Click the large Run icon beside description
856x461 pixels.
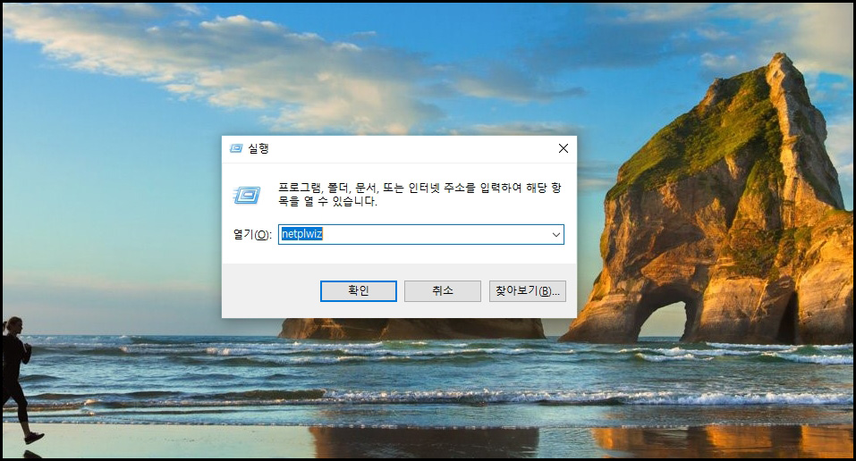[x=247, y=195]
